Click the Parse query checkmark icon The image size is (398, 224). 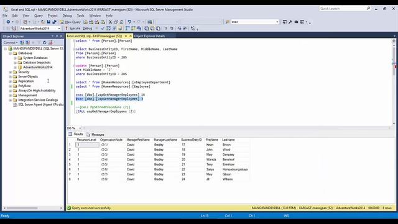pyautogui.click(x=103, y=29)
